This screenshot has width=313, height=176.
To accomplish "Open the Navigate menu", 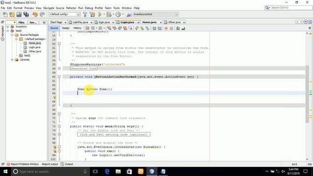I will [x=48, y=8].
